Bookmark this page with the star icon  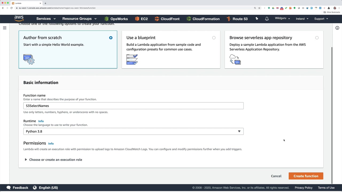[x=259, y=8]
